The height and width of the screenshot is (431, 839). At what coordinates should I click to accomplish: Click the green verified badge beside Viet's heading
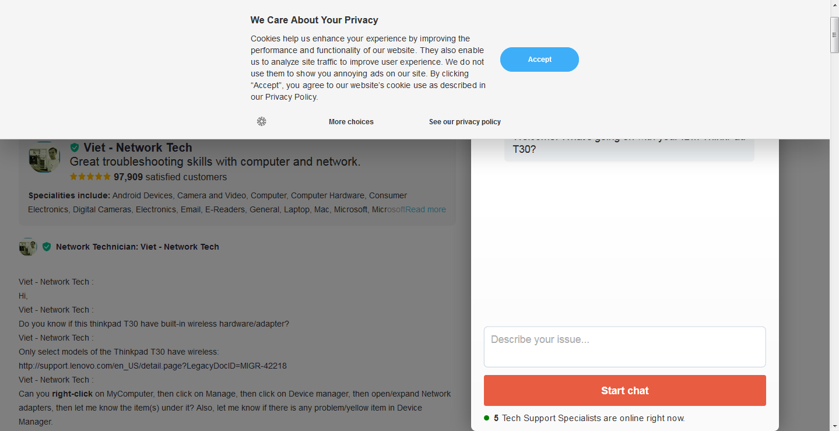[75, 148]
